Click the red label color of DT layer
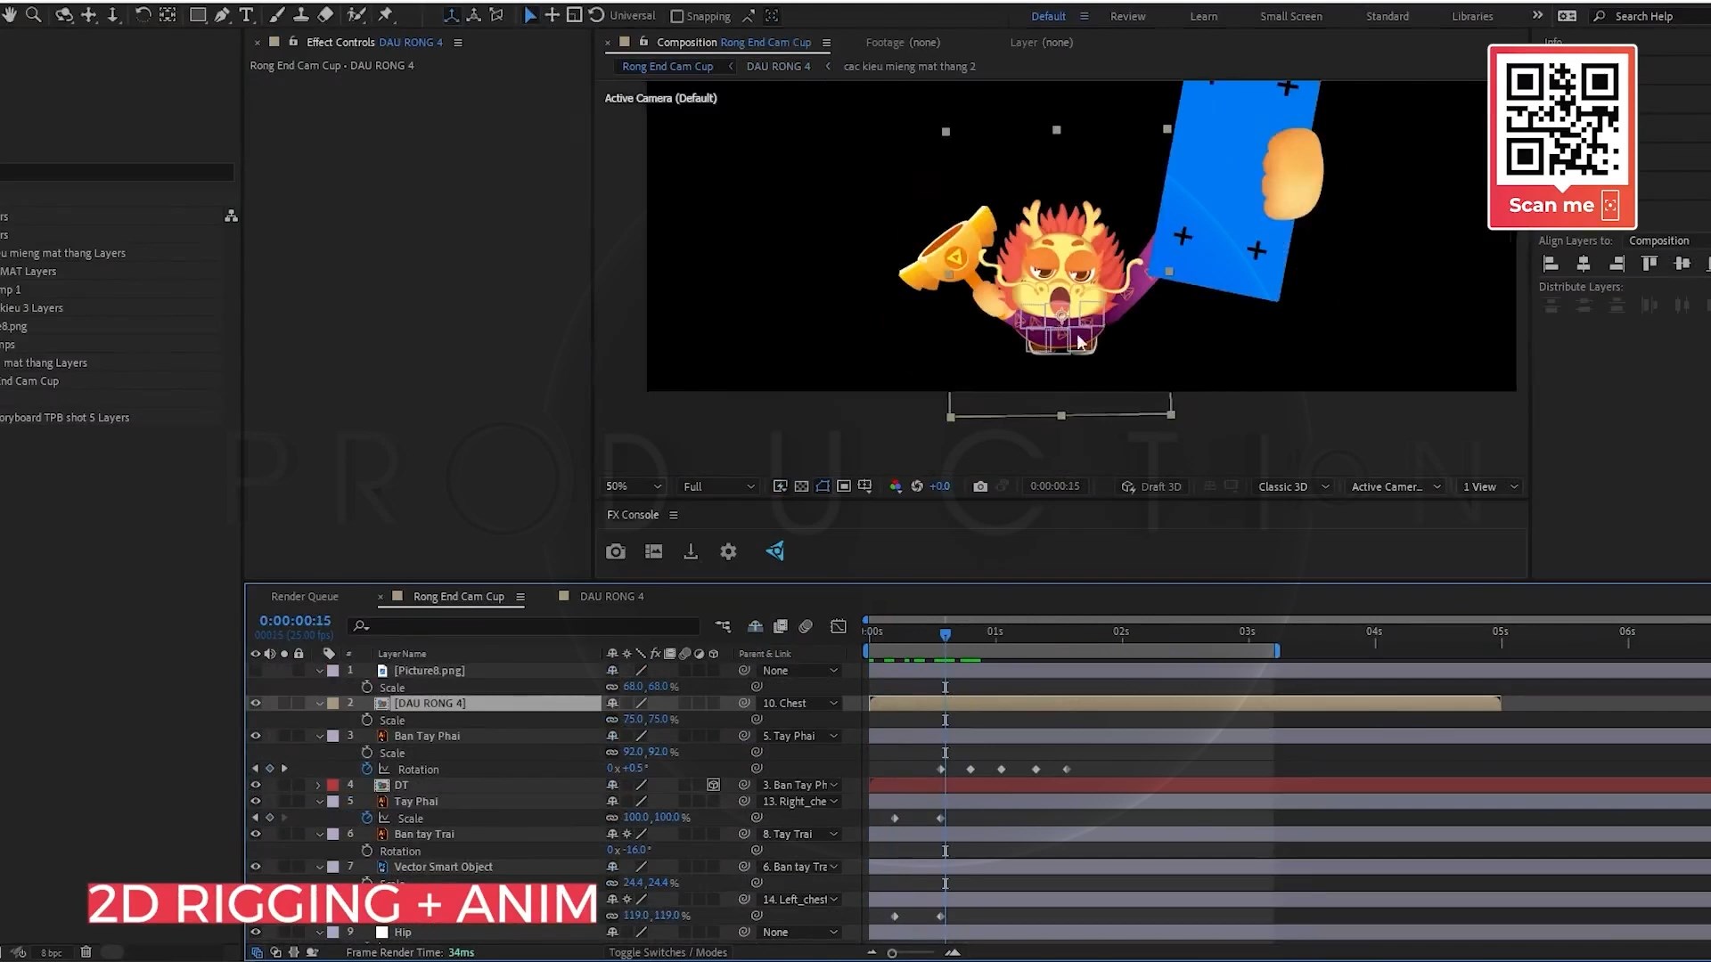Image resolution: width=1711 pixels, height=962 pixels. (332, 785)
